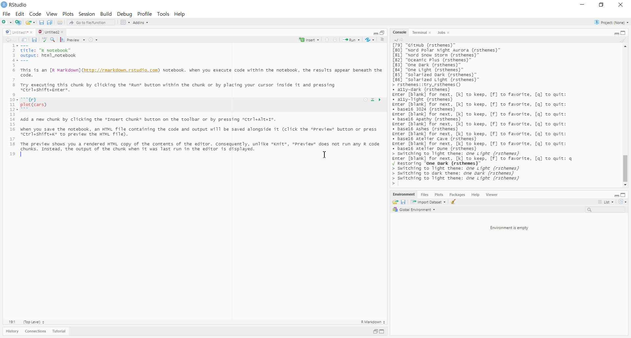Open an existing file using folder icon
The width and height of the screenshot is (631, 338).
pyautogui.click(x=29, y=22)
